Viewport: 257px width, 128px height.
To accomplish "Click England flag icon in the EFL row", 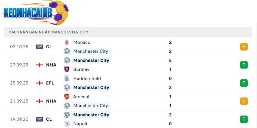I will (x=40, y=83).
